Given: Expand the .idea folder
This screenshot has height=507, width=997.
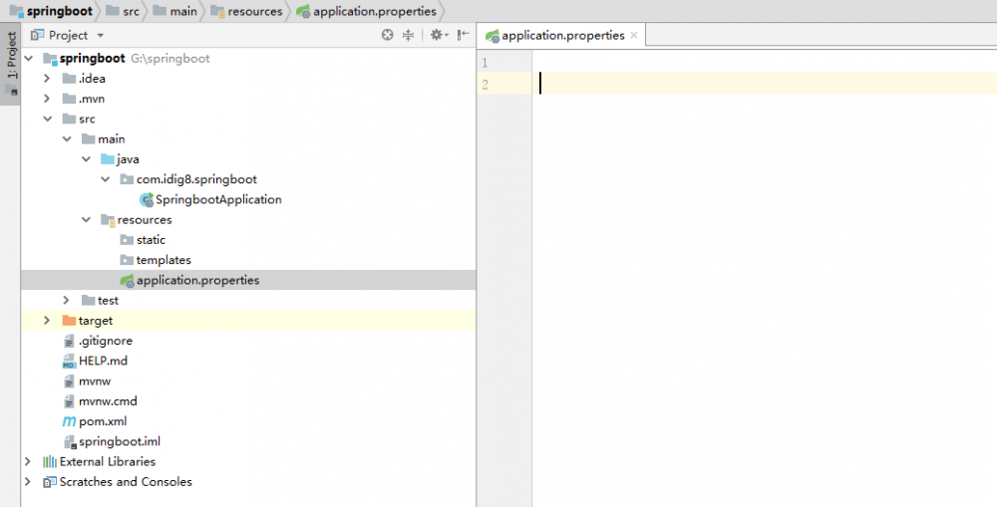Looking at the screenshot, I should click(47, 79).
